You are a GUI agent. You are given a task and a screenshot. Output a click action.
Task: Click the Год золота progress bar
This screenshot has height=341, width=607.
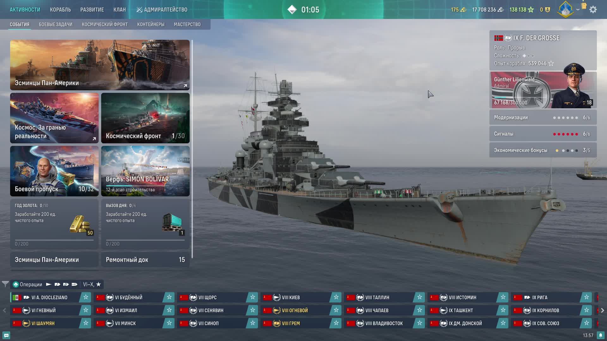(54, 240)
